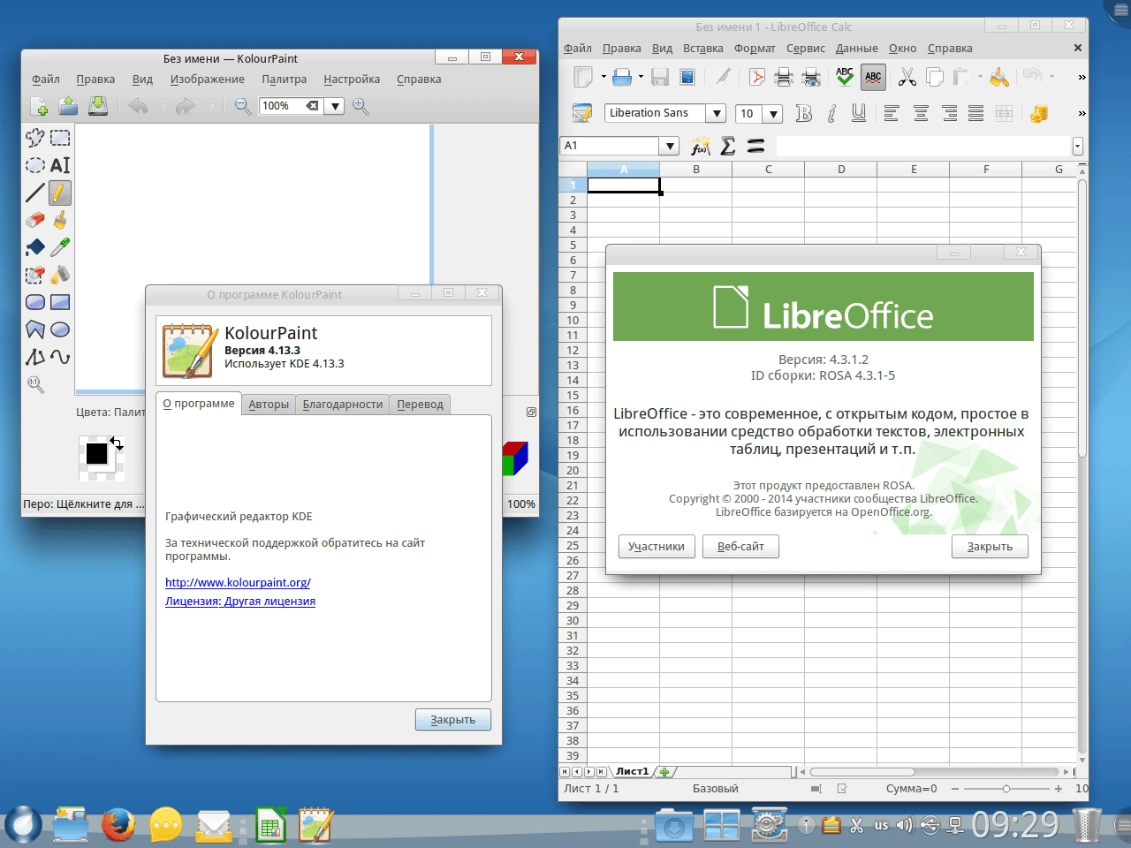Screen dimensions: 1131x848
Task: Click the black foreground color swatch
Action: [x=96, y=453]
